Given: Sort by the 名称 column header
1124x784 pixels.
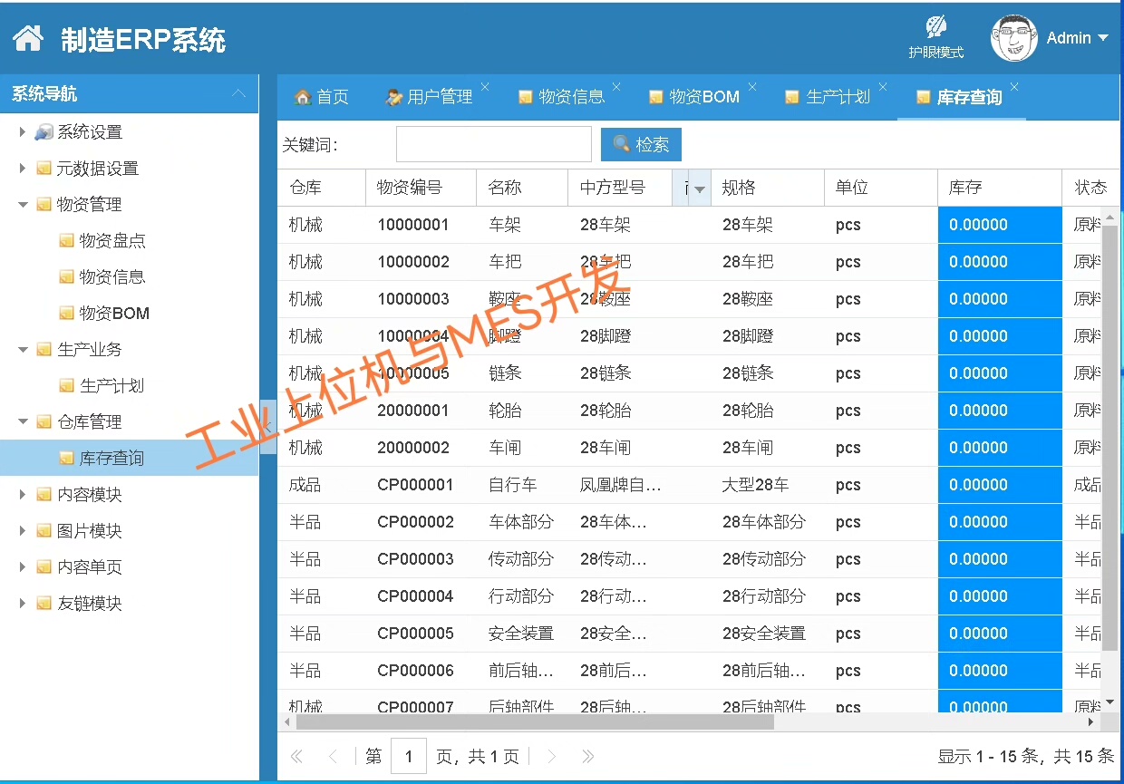Looking at the screenshot, I should 522,188.
